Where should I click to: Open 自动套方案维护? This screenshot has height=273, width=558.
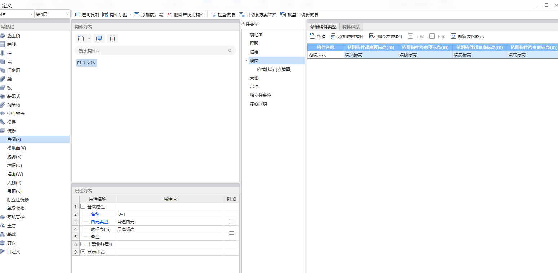[257, 14]
